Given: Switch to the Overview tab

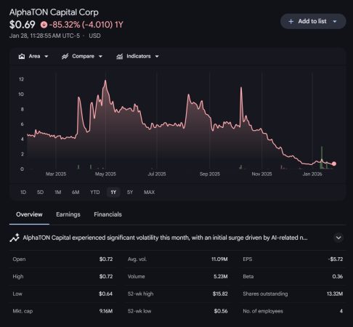Looking at the screenshot, I should (x=29, y=214).
